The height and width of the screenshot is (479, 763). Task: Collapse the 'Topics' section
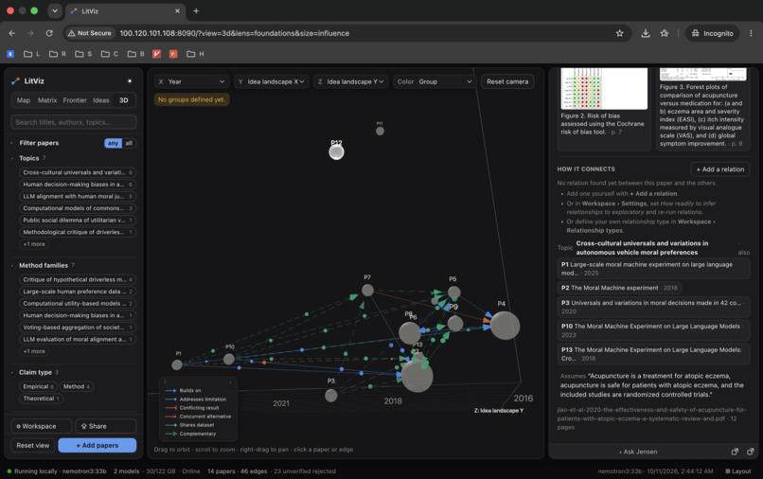27,158
